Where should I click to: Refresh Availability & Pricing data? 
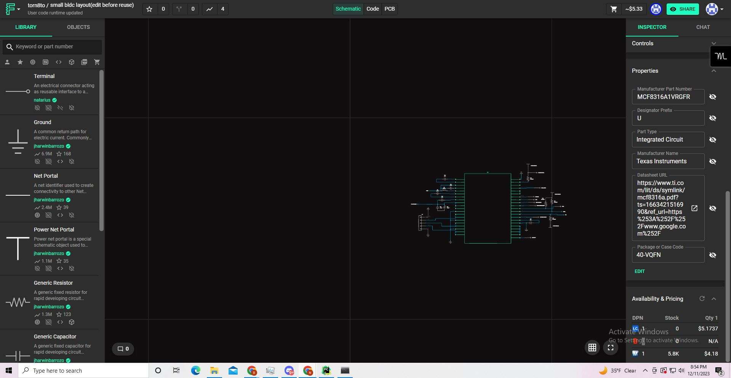702,298
